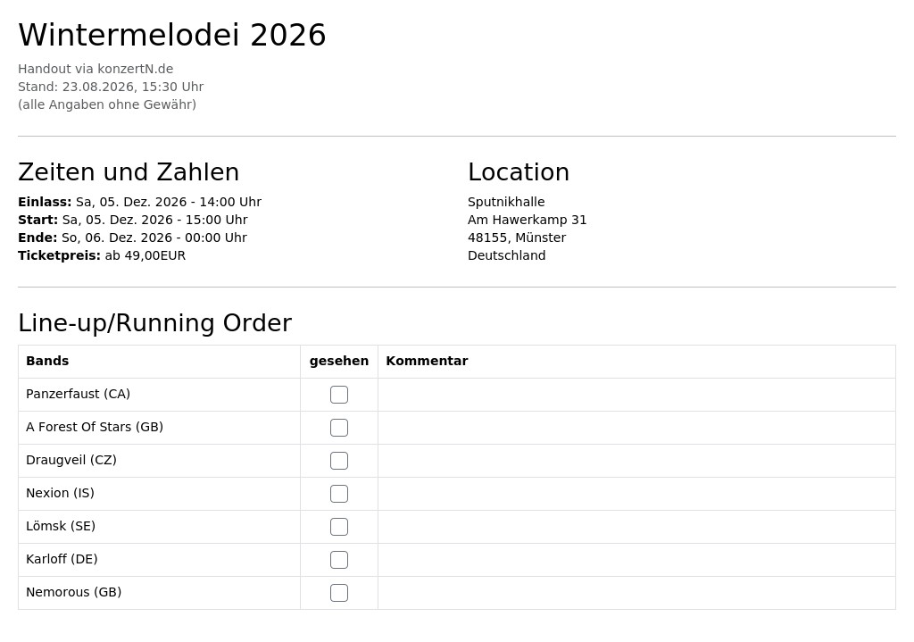Viewport: 914px width, 642px height.
Task: Click the Kommentar column header
Action: click(x=427, y=361)
